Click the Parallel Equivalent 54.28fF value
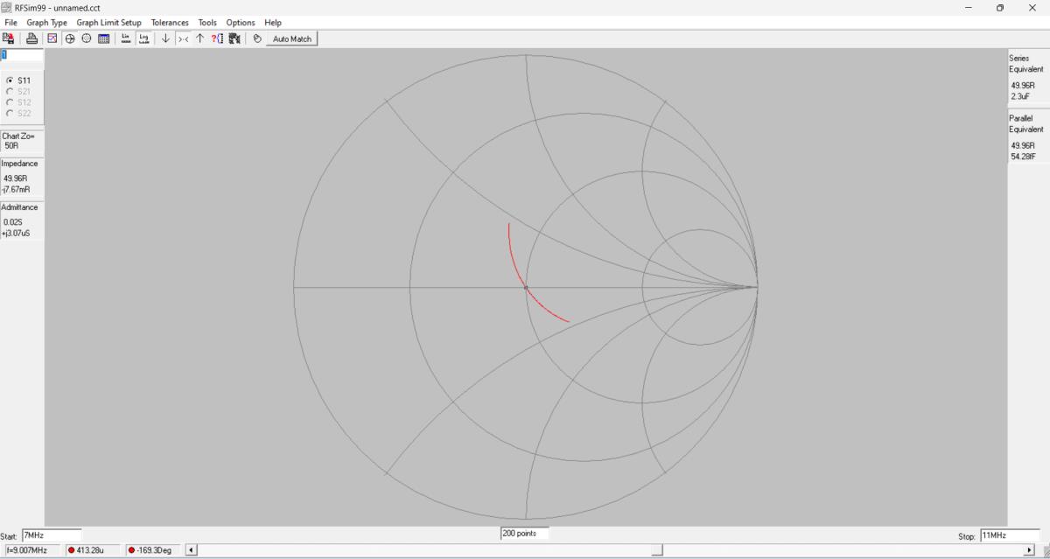Viewport: 1050px width, 559px height. pyautogui.click(x=1024, y=157)
